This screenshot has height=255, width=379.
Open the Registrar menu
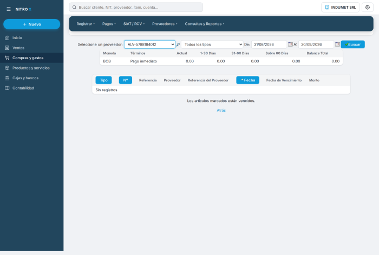(86, 24)
